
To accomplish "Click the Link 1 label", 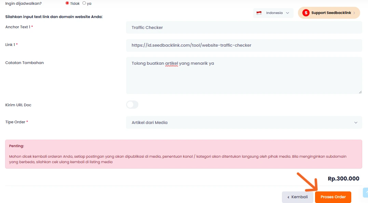I will (x=12, y=45).
